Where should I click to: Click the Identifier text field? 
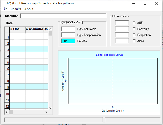click(x=63, y=16)
